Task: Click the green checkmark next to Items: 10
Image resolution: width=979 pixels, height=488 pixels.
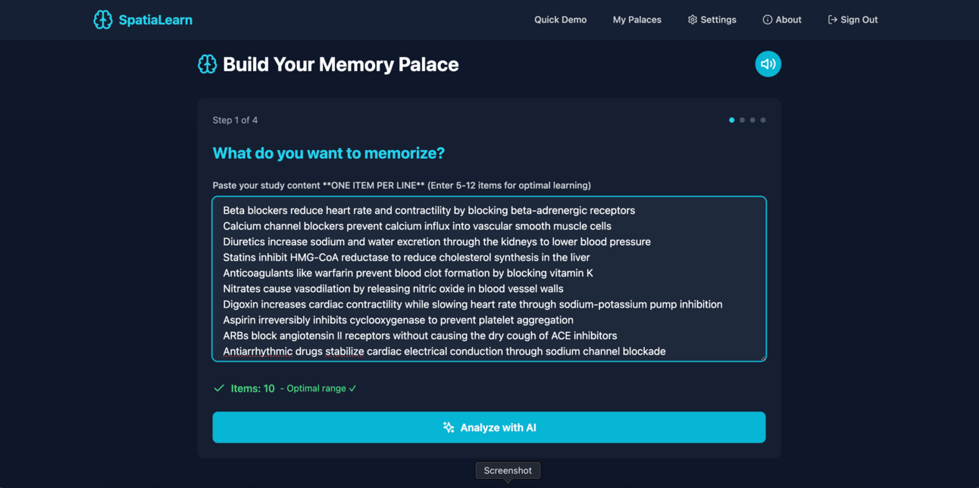Action: pyautogui.click(x=219, y=388)
